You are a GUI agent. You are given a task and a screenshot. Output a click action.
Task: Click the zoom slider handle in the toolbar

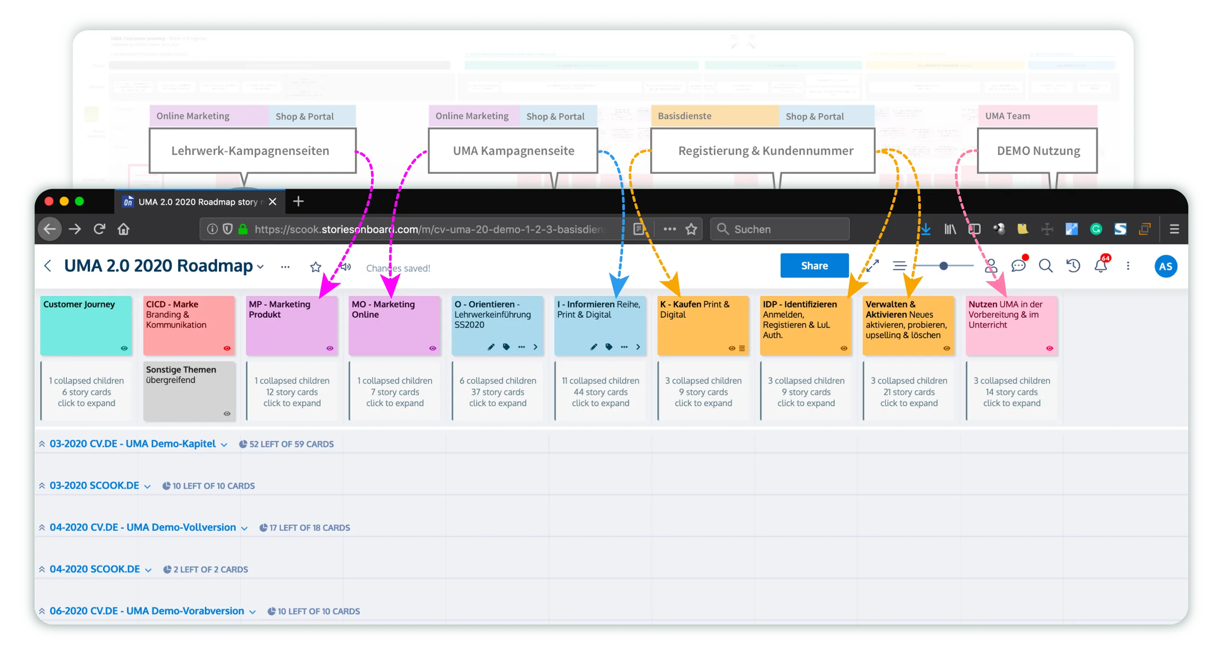click(944, 266)
